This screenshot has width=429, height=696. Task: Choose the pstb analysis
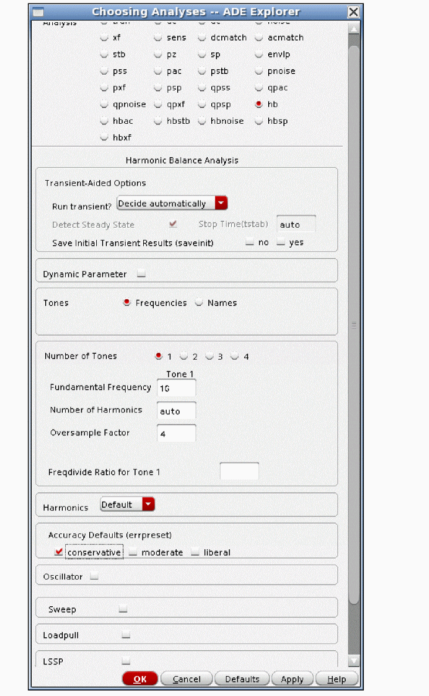click(x=202, y=70)
